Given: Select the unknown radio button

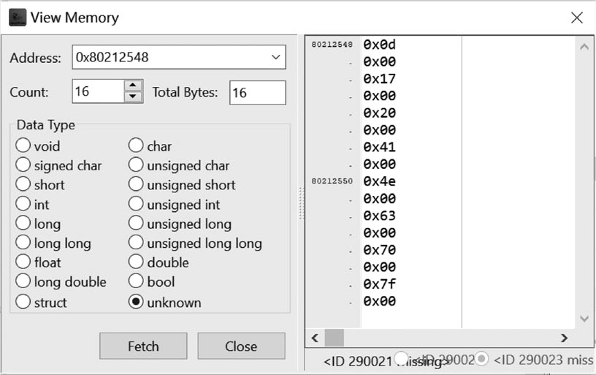Looking at the screenshot, I should 136,302.
